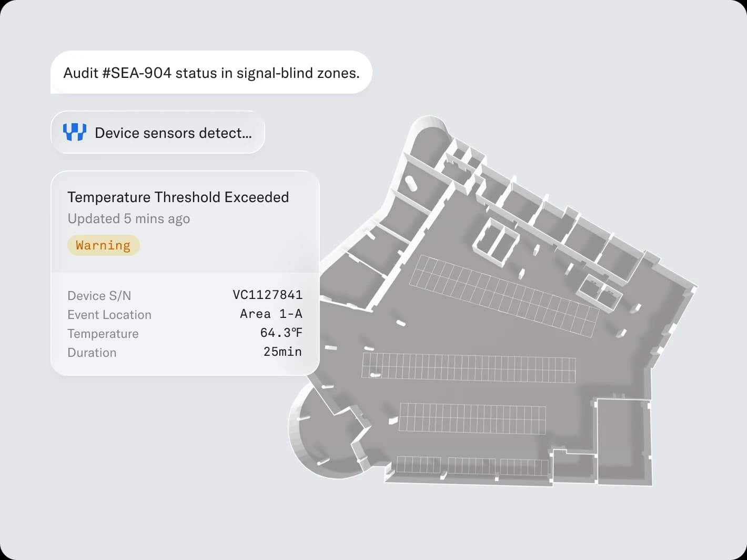Click the blue logo icon beside Device sensors
This screenshot has height=560, width=747.
coord(74,132)
